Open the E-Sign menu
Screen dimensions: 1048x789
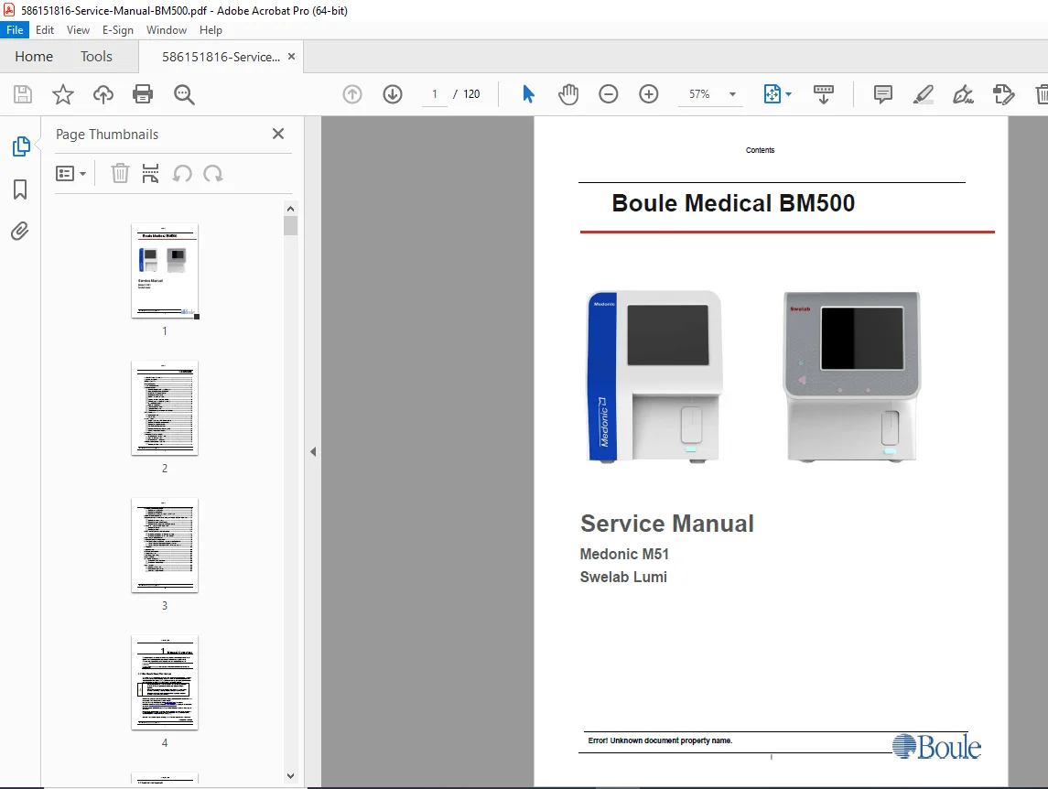point(118,30)
